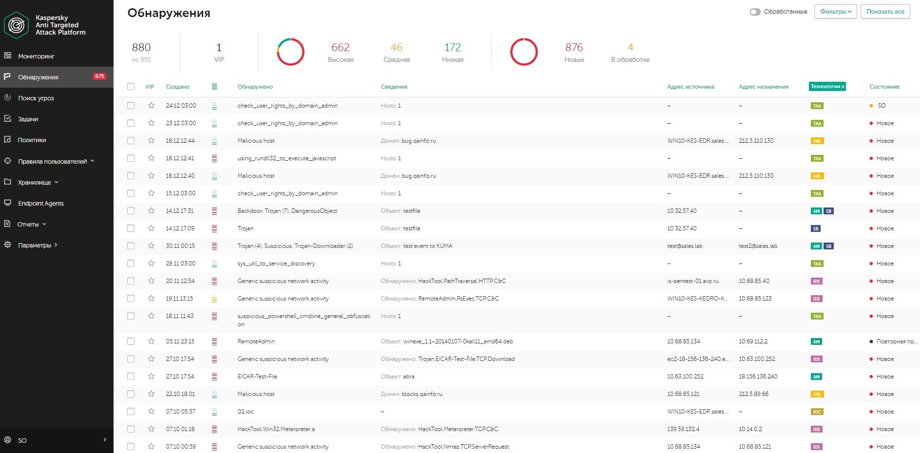Go to the Политики section
The image size is (920, 453).
tap(32, 140)
